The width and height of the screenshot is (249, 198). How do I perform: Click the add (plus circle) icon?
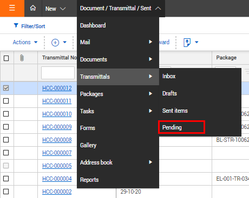55,43
